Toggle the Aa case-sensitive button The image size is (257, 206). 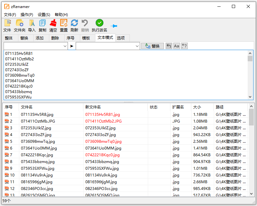pyautogui.click(x=176, y=46)
